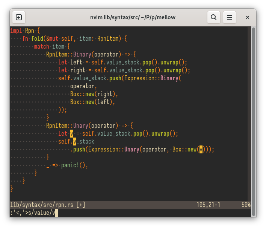Click the 105,21-1 cursor position indicator
266x228 pixels.
[208, 205]
